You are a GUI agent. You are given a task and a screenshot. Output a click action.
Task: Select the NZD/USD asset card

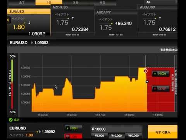click(72, 21)
